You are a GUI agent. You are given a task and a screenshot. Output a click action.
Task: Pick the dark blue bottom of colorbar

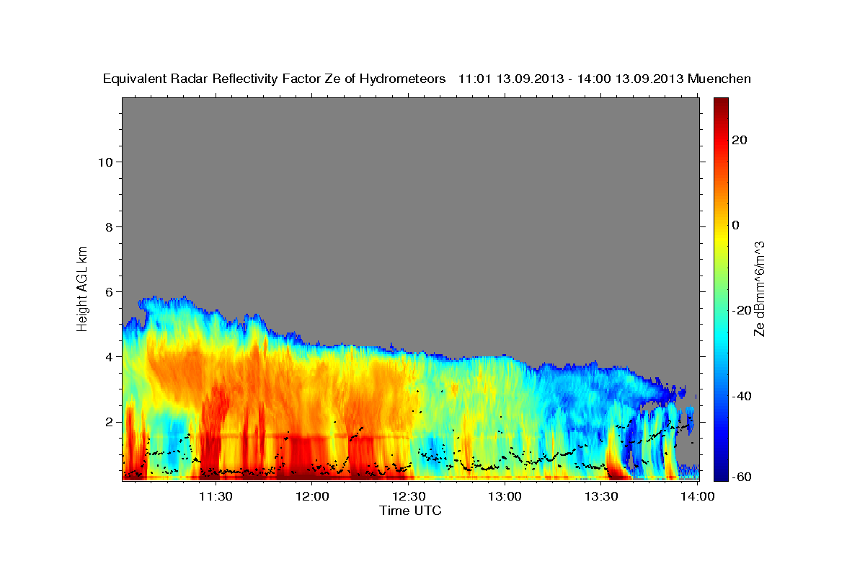pos(720,475)
